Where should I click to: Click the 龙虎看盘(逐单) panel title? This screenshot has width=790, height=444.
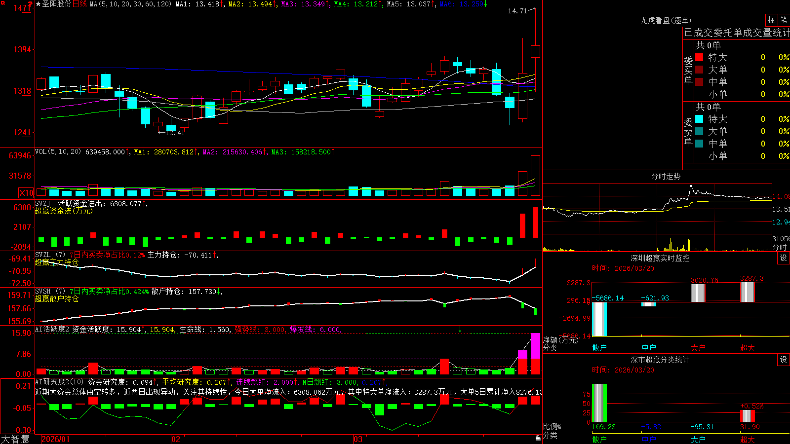pyautogui.click(x=666, y=20)
